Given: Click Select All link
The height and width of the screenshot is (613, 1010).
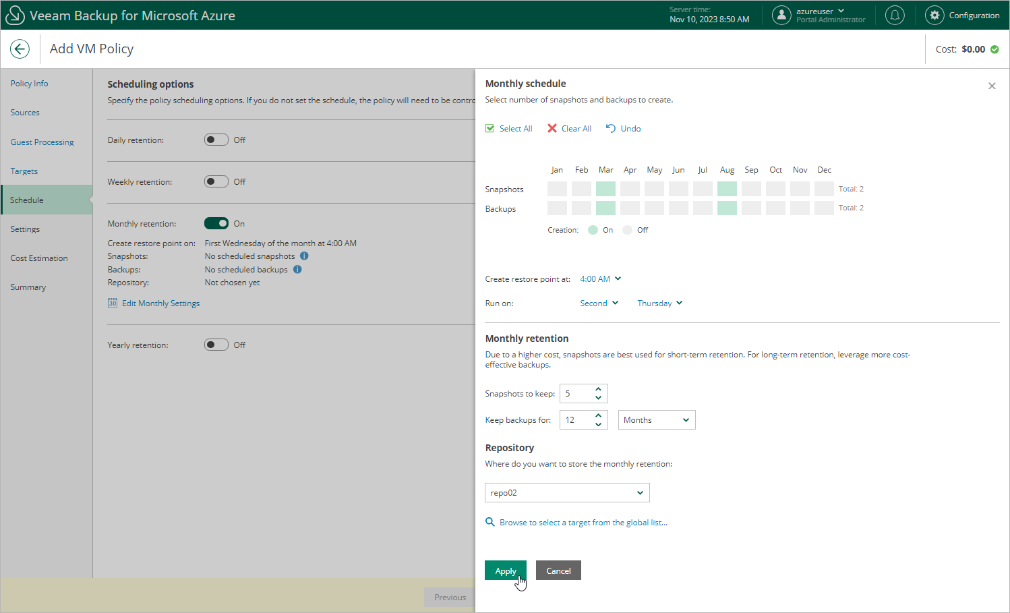Looking at the screenshot, I should 516,129.
